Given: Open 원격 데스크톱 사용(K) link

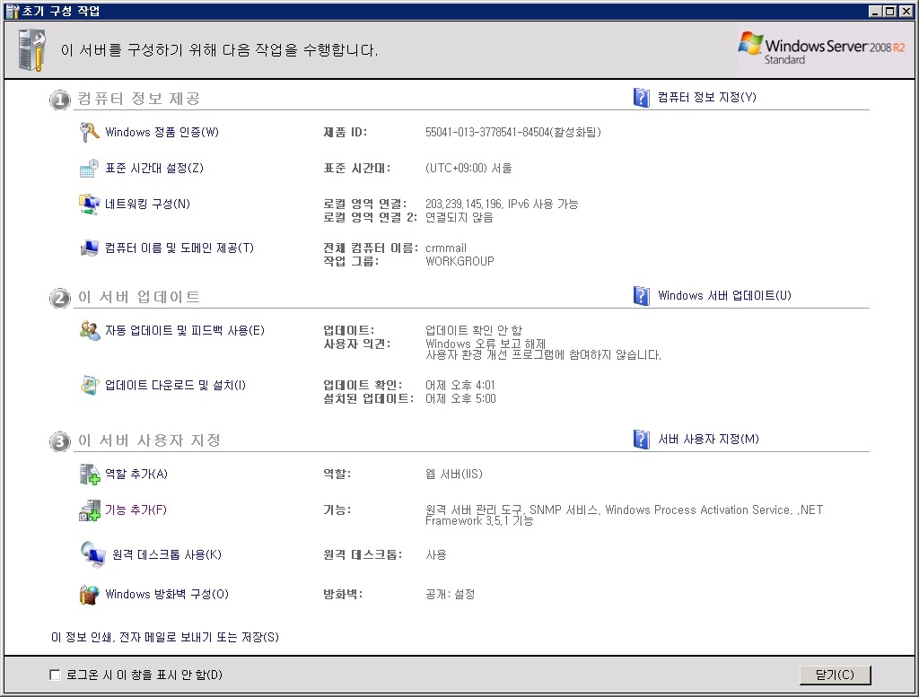Looking at the screenshot, I should point(167,554).
